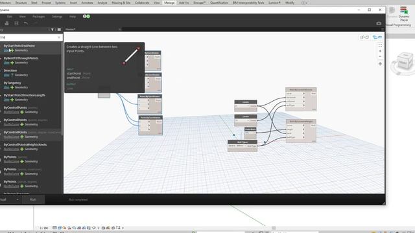Viewport: 415px width, 233px height.
Task: Click Revit view scale 1:100
Action: point(44,228)
